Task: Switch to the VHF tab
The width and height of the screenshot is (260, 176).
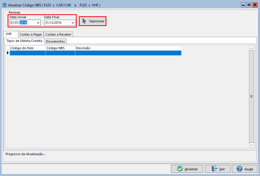Action: [x=10, y=34]
